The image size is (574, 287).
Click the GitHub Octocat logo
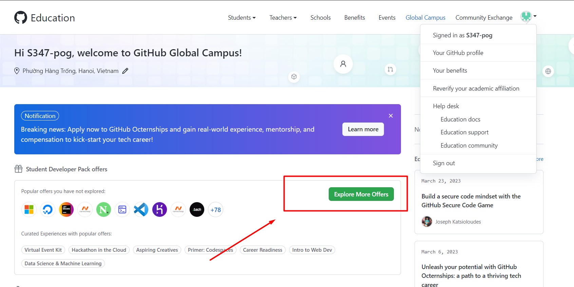21,18
